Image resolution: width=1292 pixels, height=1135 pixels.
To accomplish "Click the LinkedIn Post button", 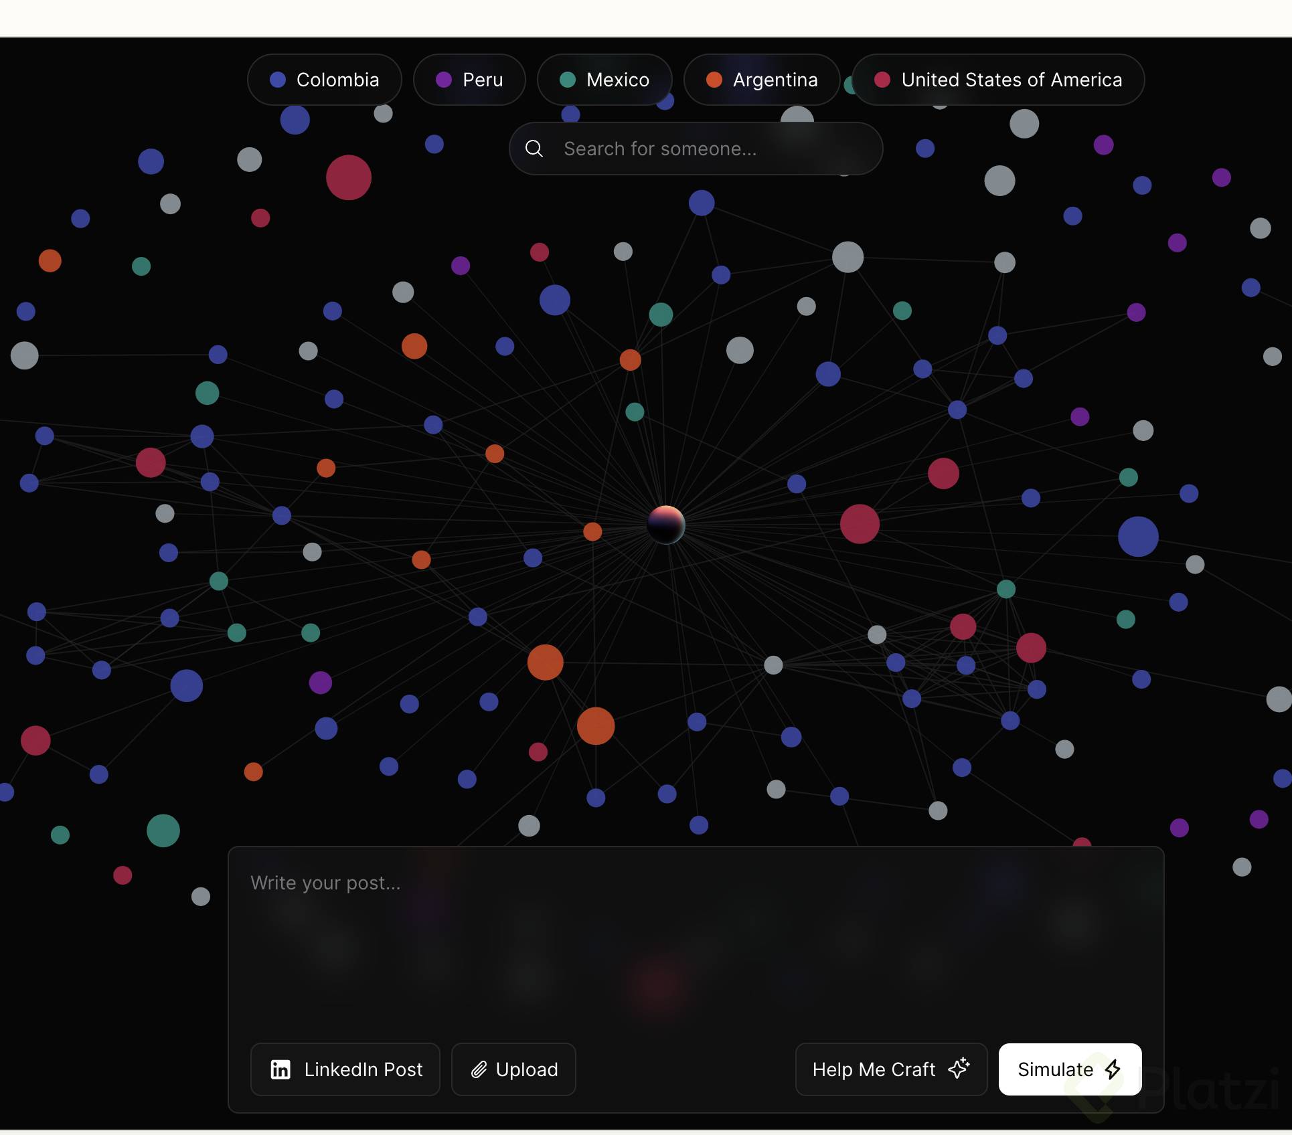I will 345,1069.
